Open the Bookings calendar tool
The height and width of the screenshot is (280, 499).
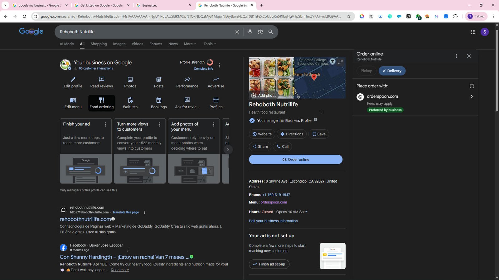click(x=159, y=103)
